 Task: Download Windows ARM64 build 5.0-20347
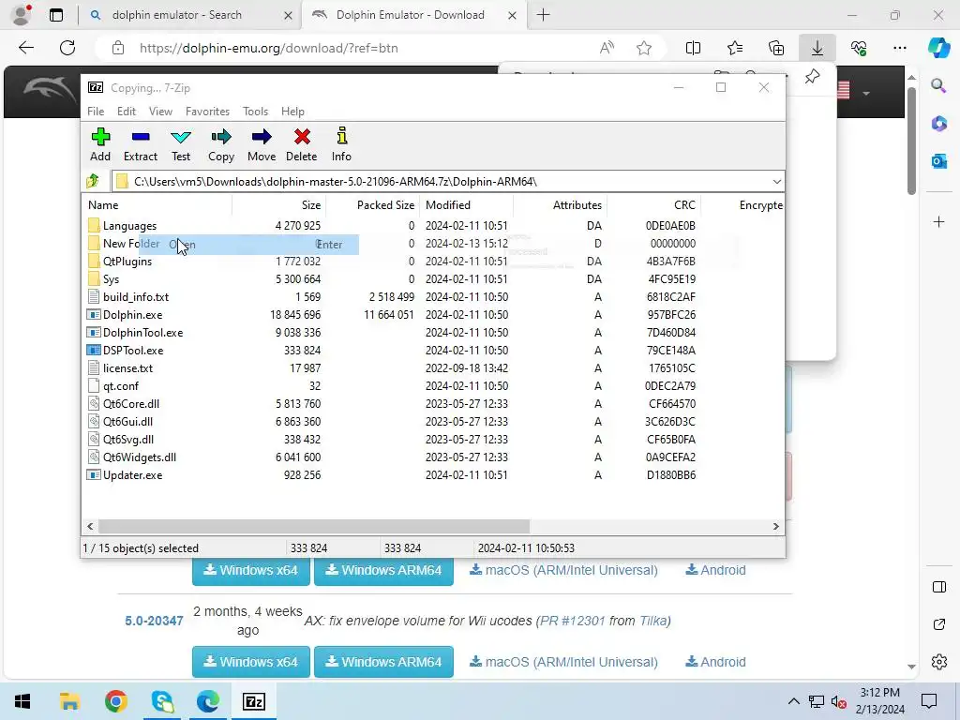pos(383,662)
